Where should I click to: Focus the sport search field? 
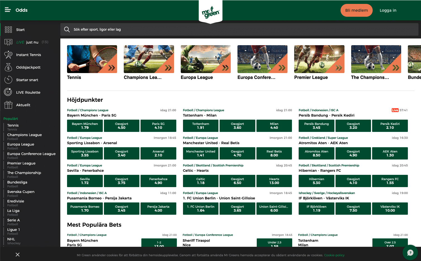coord(239,29)
